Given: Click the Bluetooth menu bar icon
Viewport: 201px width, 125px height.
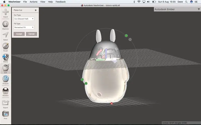Looking at the screenshot, I should (x=134, y=2).
